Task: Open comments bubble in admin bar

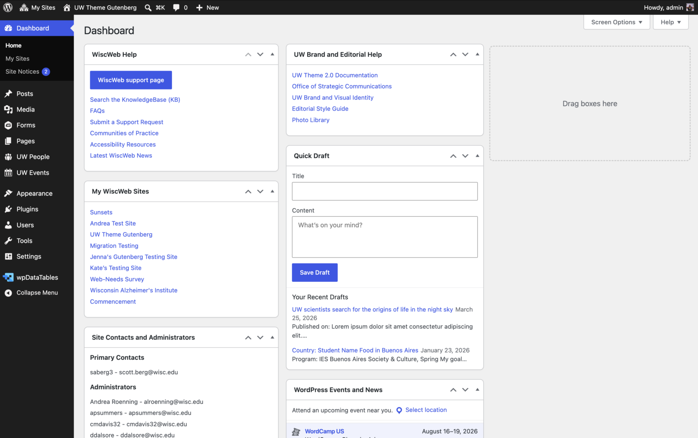Action: pos(180,7)
